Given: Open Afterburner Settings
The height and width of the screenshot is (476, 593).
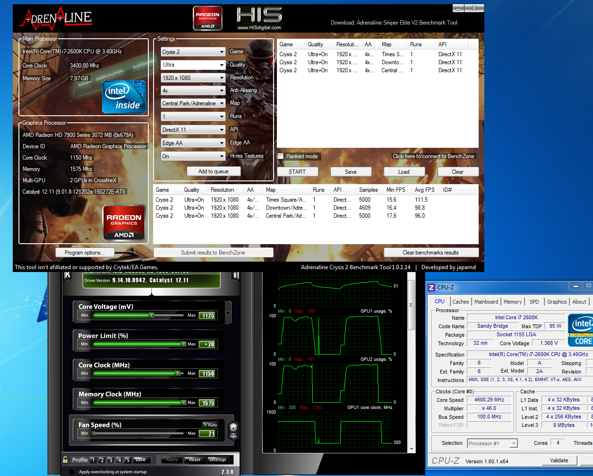Looking at the screenshot, I should pos(217,459).
